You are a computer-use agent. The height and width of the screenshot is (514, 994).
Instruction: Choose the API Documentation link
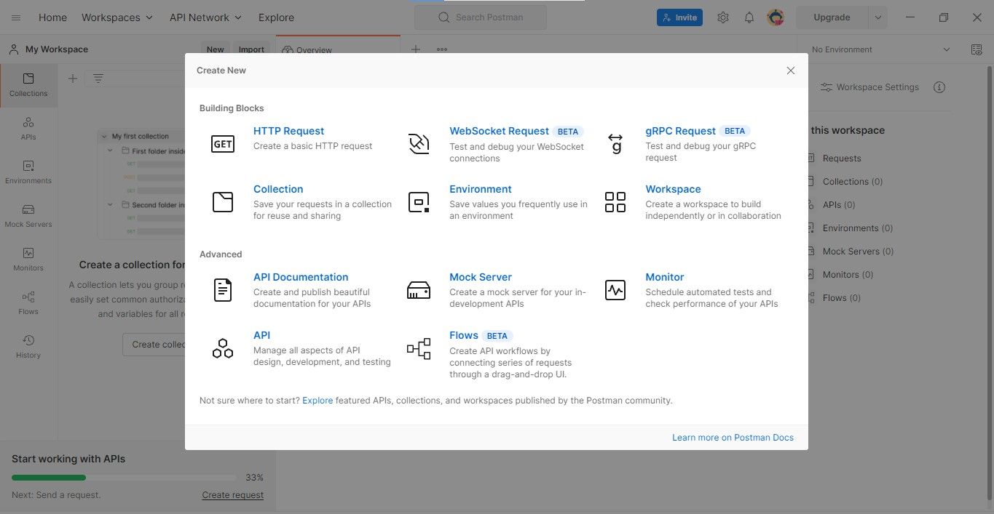point(301,277)
